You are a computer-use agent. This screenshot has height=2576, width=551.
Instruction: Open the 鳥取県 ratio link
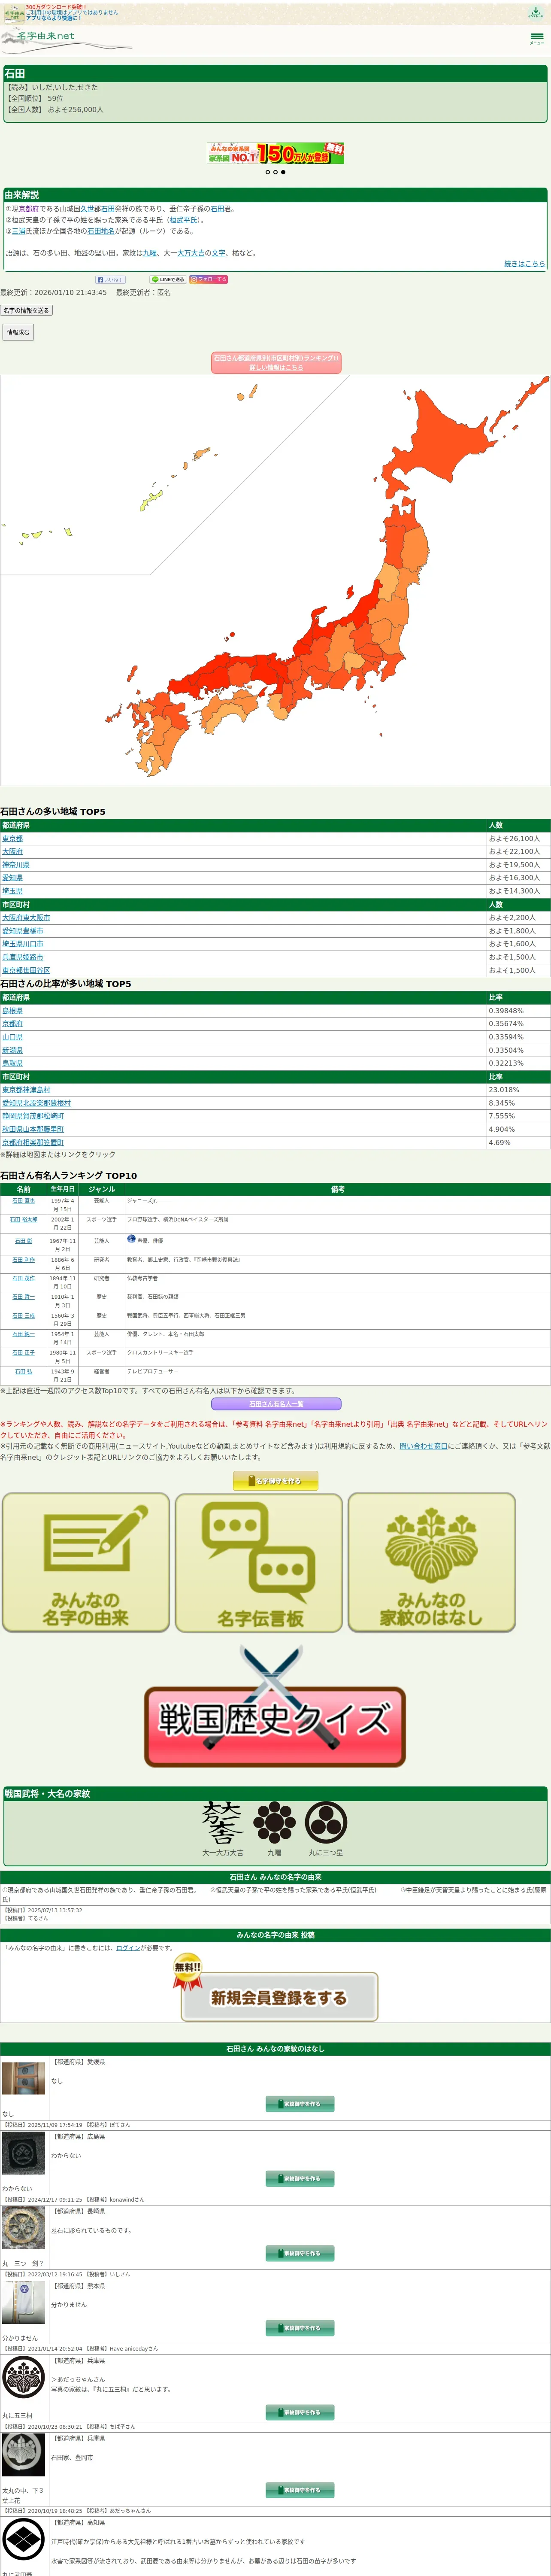tap(12, 1063)
